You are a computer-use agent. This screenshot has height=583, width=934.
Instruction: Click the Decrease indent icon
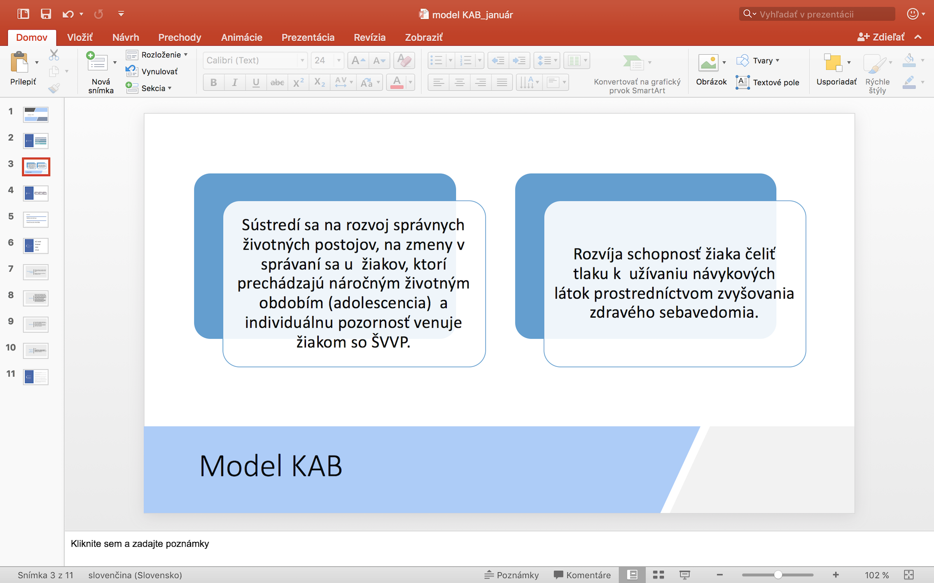pyautogui.click(x=498, y=60)
